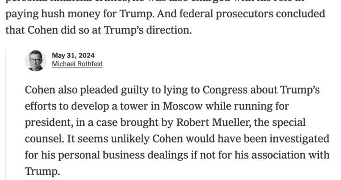Click the final word "Trump." ending the post

42,171
